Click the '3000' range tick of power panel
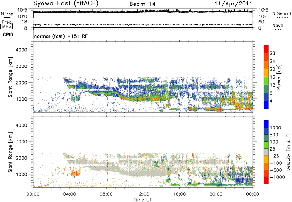 pyautogui.click(x=22, y=66)
